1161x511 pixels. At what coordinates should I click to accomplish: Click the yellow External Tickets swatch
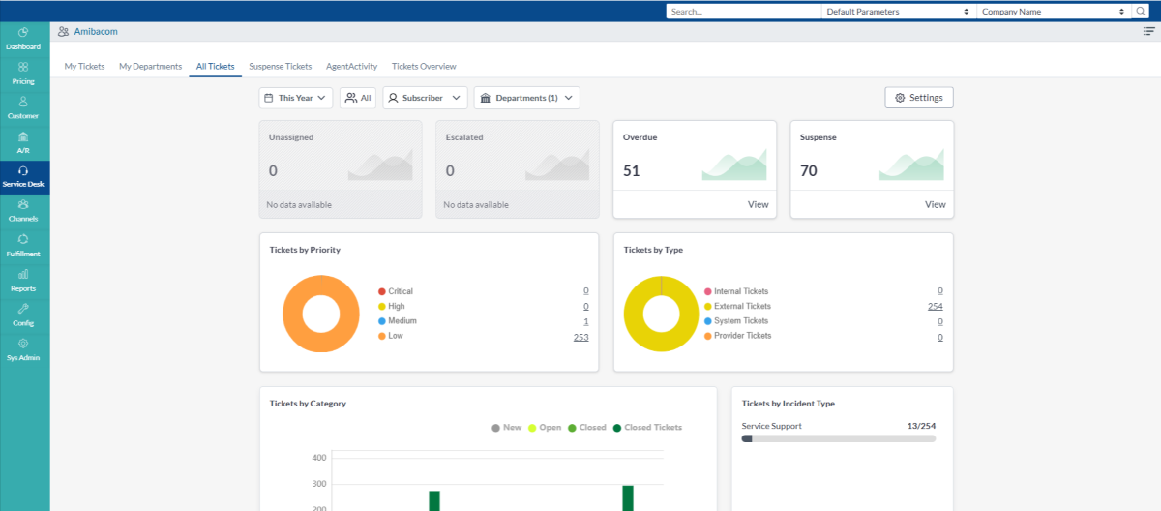coord(708,306)
